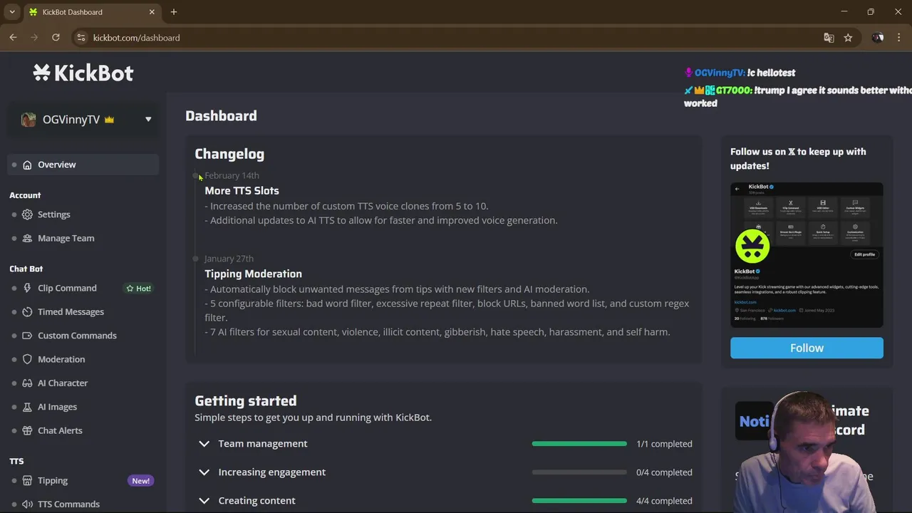Click the Moderation shield icon
This screenshot has height=513, width=912.
27,359
